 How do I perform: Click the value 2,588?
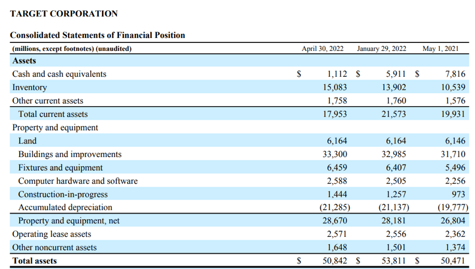[337, 181]
